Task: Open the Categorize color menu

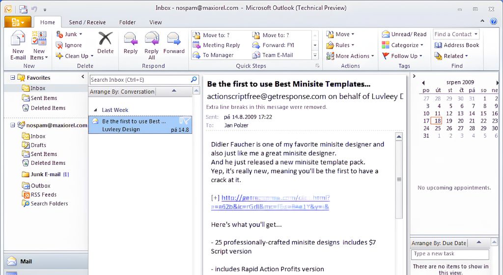Action: (x=403, y=45)
